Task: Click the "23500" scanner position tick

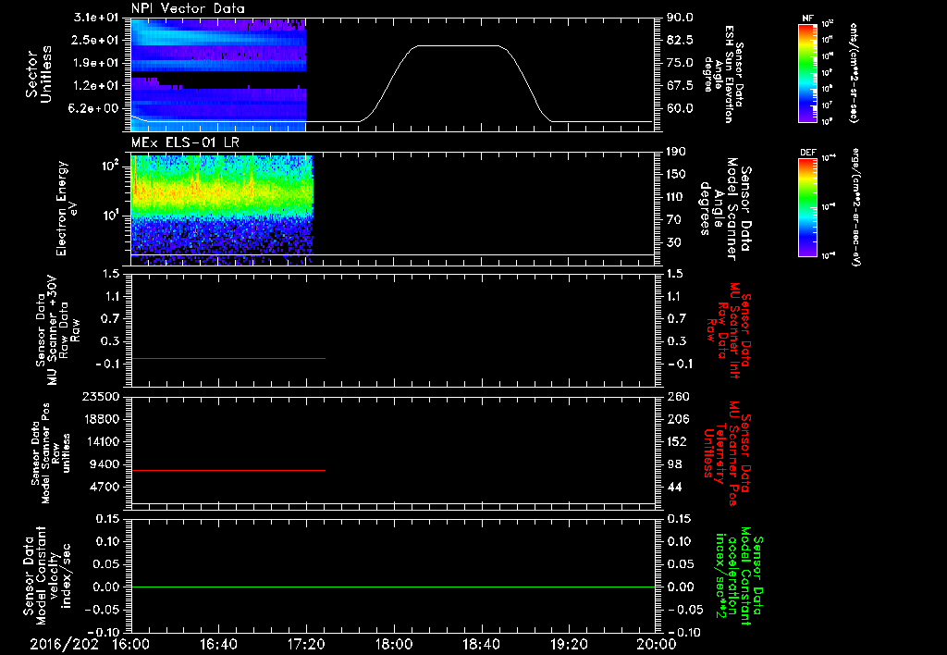Action: tap(100, 396)
